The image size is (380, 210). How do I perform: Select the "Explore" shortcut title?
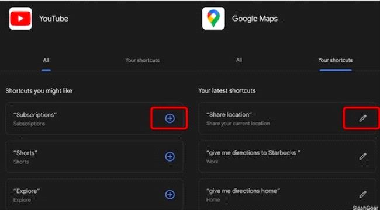click(26, 191)
